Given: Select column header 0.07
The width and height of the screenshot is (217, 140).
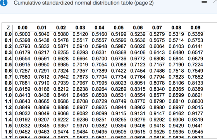Looking at the screenshot, I should [x=157, y=28].
